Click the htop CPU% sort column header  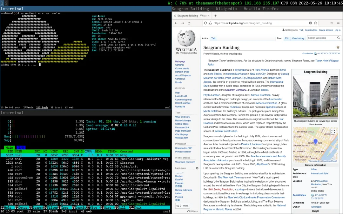(89, 151)
